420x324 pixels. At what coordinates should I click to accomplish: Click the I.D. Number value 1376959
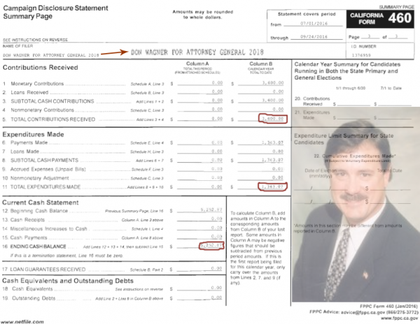(362, 55)
